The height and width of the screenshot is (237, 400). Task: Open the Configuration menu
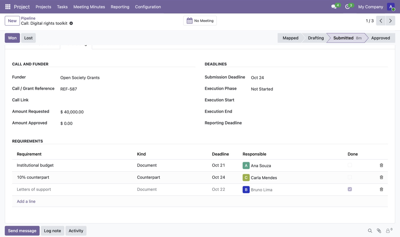148,7
